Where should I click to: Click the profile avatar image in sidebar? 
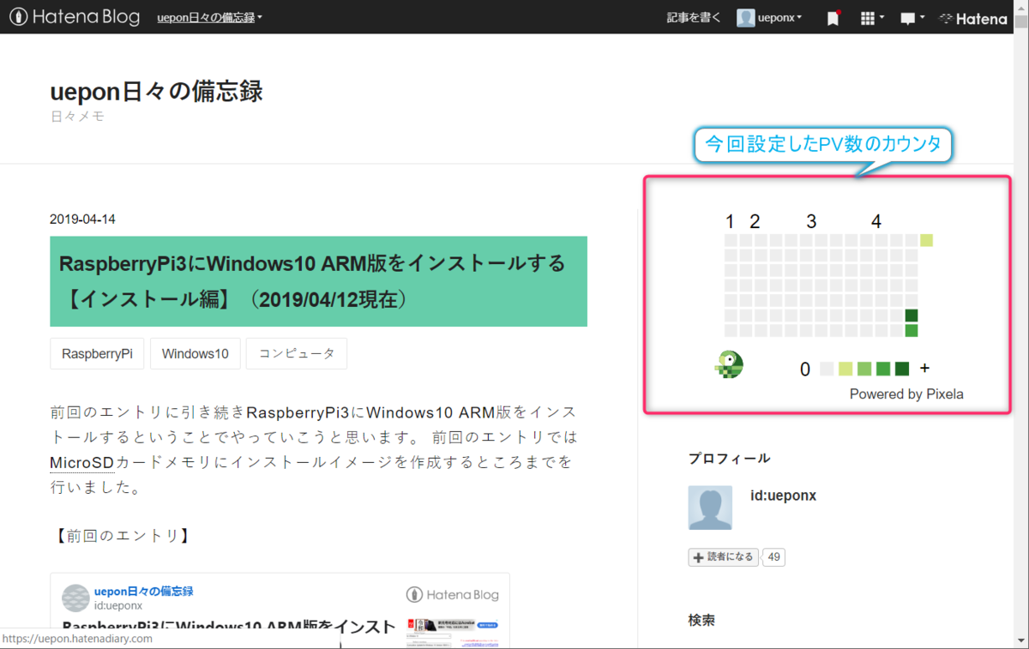710,508
